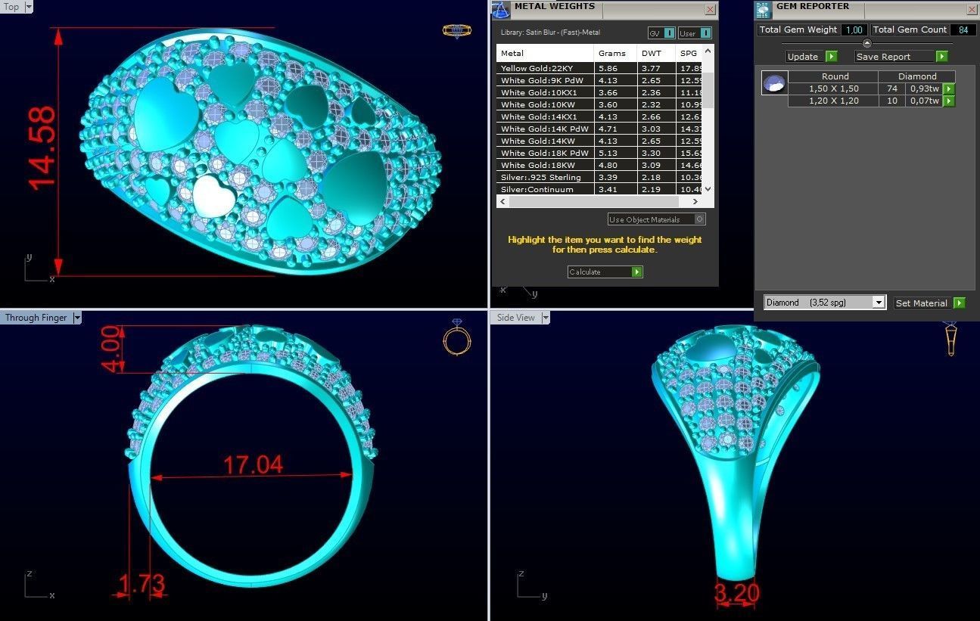980x621 pixels.
Task: Click the Side View viewport ring icon
Action: (x=950, y=338)
